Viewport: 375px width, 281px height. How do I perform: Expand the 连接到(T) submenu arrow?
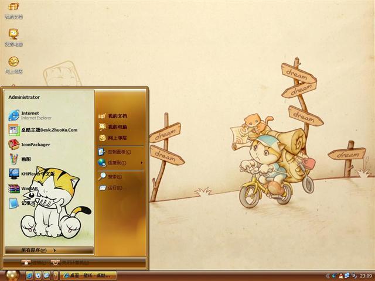coord(142,163)
